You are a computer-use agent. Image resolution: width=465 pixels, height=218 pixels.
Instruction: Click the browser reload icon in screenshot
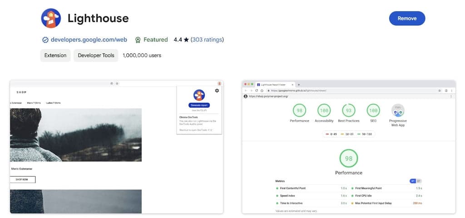pyautogui.click(x=257, y=91)
